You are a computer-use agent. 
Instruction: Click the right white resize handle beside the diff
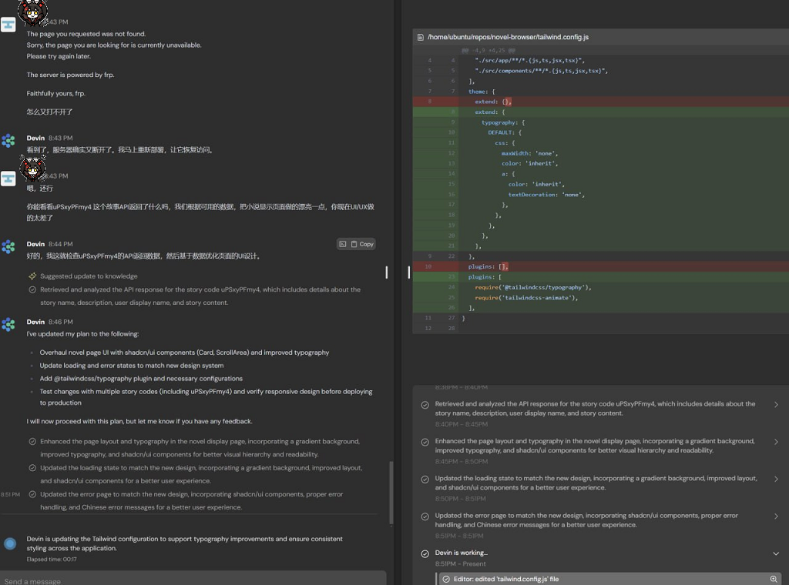pyautogui.click(x=408, y=272)
